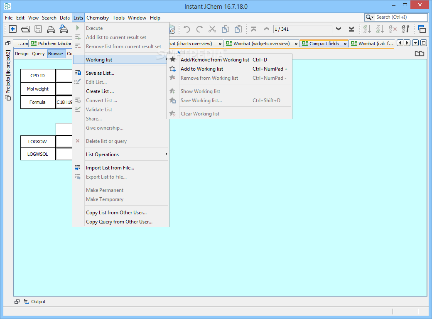Image resolution: width=432 pixels, height=319 pixels.
Task: Select the Browse mode button
Action: pos(56,54)
